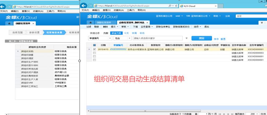This screenshot has width=267, height=115.
Task: Click 注销 to log out
Action: point(227,16)
